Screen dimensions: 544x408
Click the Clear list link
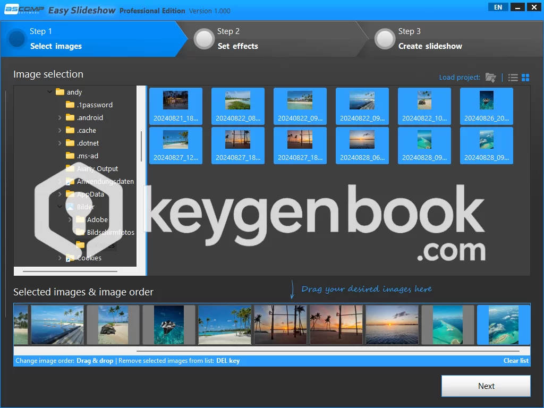tap(516, 361)
